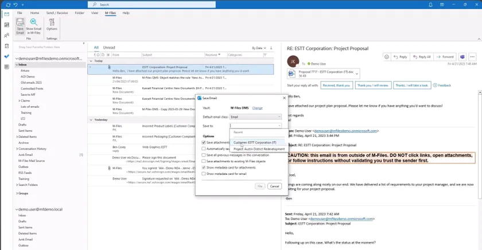Open the Mail view in left sidebar

[x=7, y=14]
